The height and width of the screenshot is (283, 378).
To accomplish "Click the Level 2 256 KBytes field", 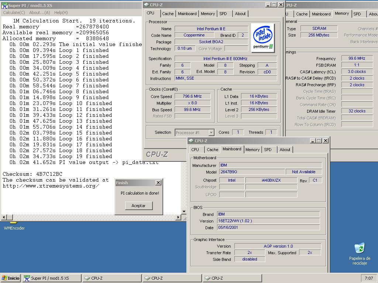I will tap(259, 109).
